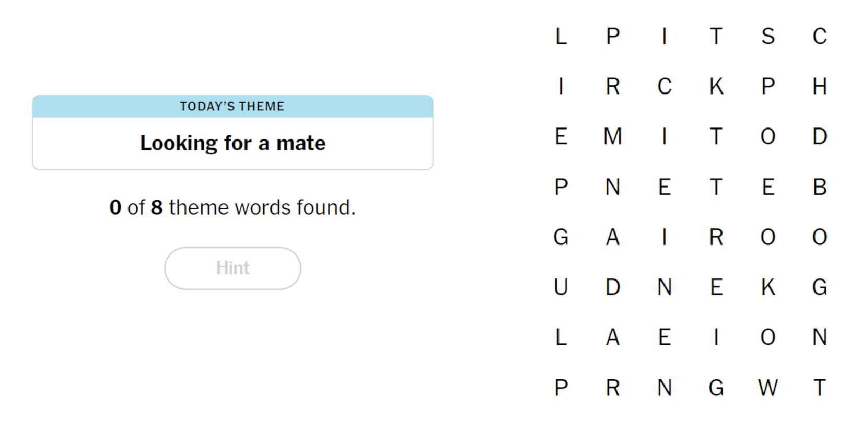Click the Hint button
Image resolution: width=862 pixels, height=431 pixels.
point(232,268)
